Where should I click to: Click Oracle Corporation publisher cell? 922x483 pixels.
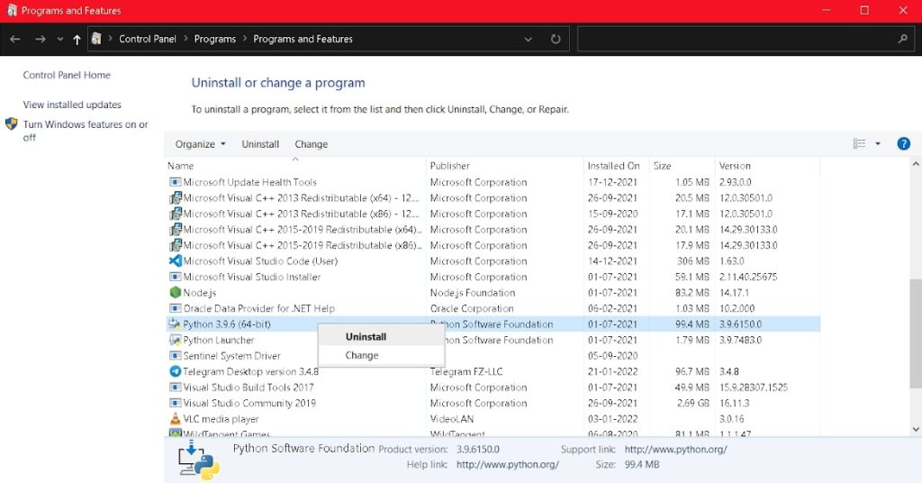pos(472,309)
